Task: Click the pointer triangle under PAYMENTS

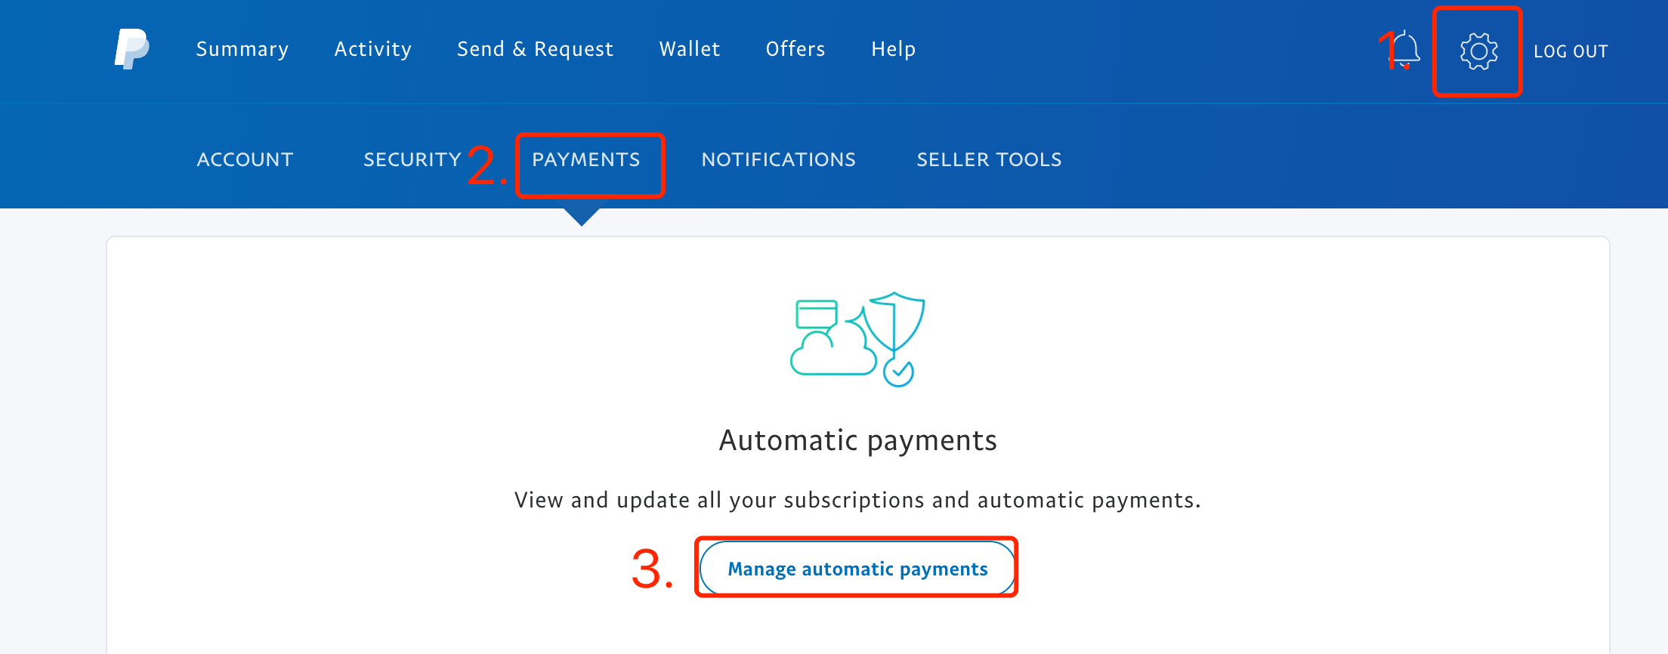Action: click(582, 217)
